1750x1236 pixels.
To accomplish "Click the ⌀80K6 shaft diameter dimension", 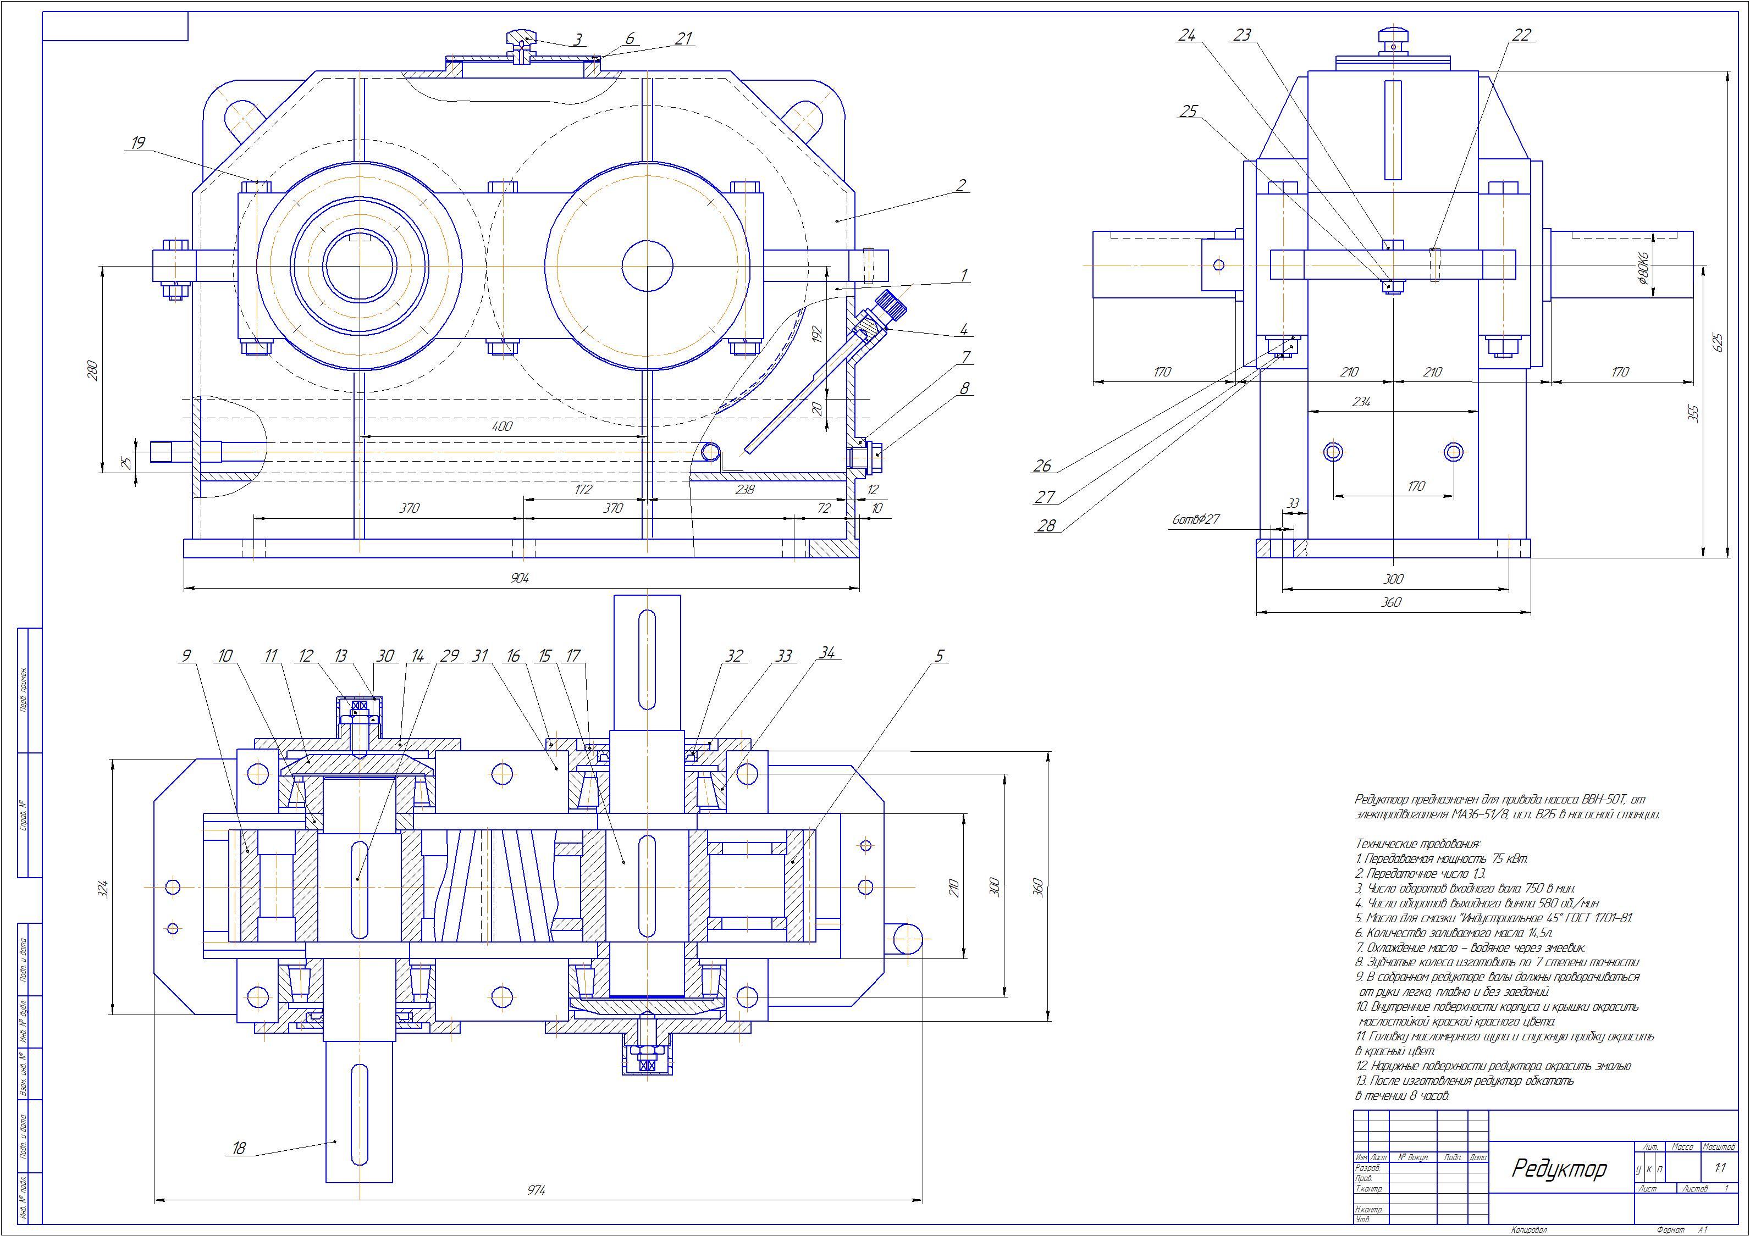I will 1643,268.
